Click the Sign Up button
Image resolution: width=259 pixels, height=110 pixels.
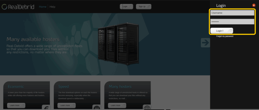click(x=143, y=7)
